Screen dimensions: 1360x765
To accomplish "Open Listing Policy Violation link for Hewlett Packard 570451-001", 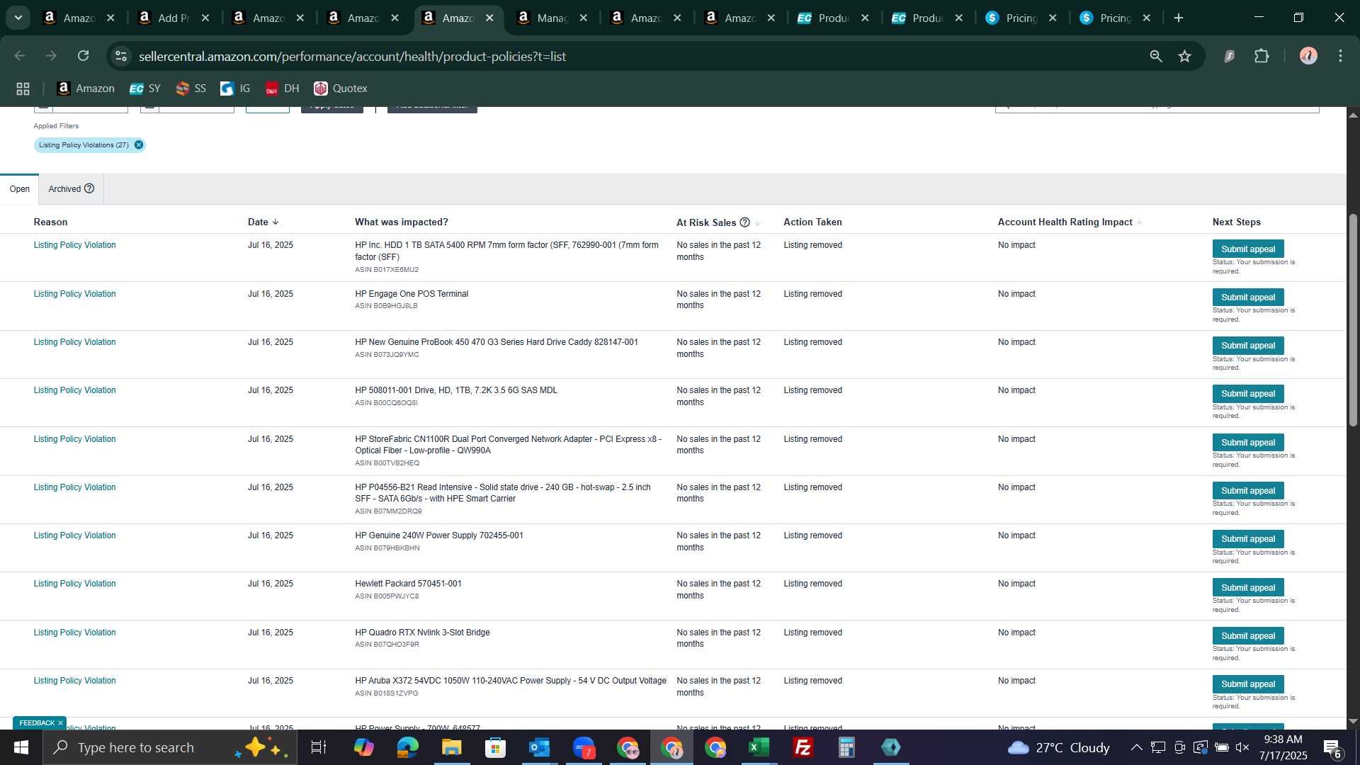I will (74, 584).
